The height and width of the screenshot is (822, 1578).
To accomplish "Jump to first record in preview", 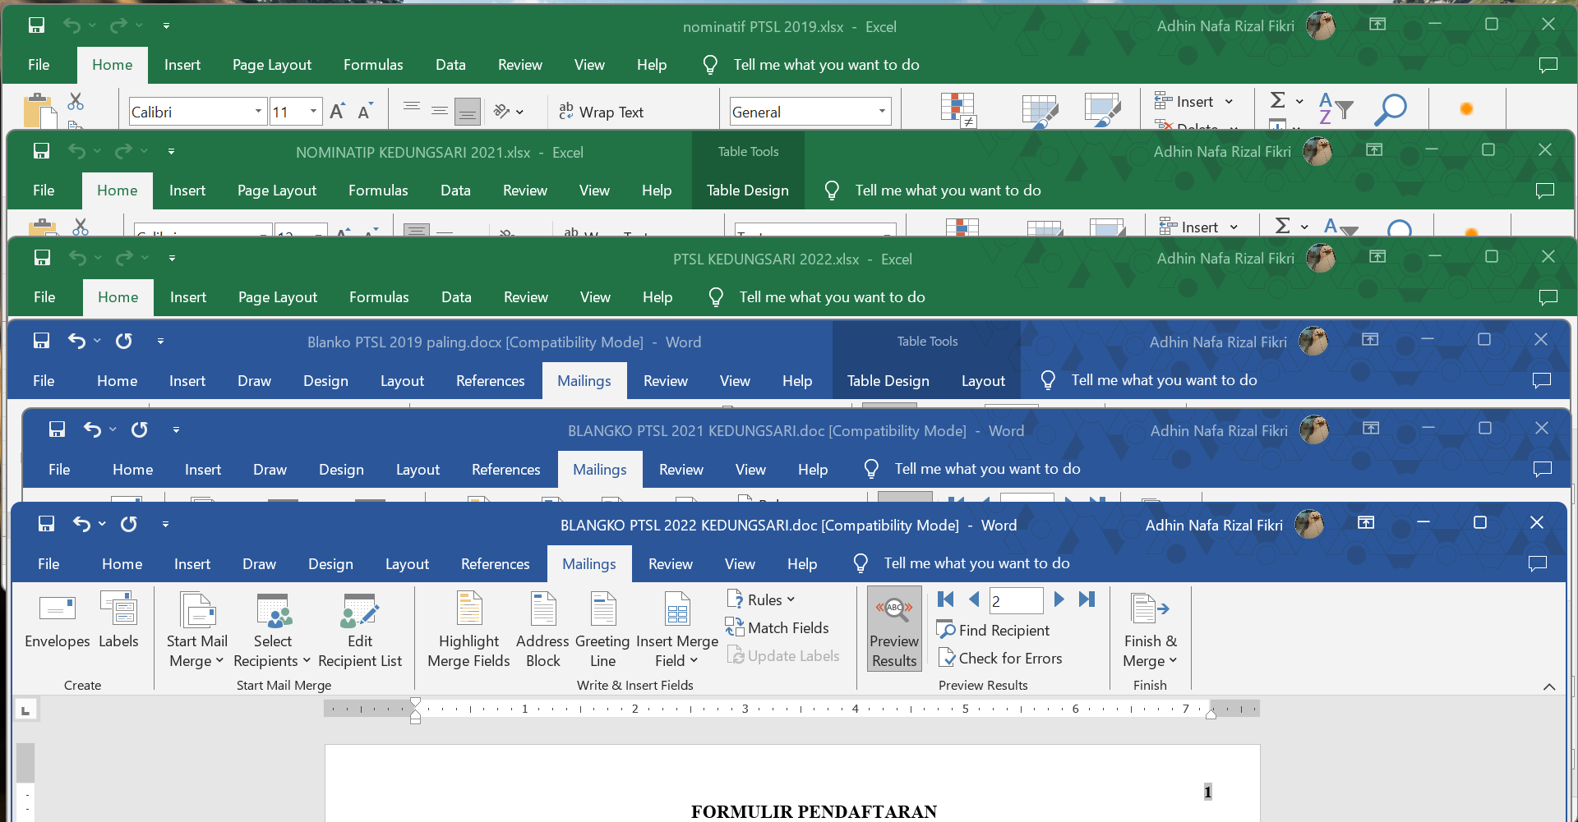I will tap(946, 599).
